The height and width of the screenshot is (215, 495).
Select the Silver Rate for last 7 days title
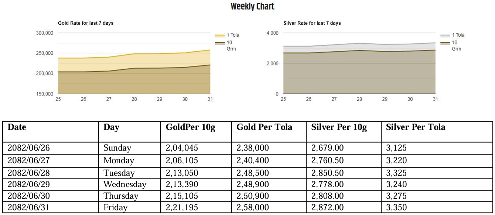[312, 23]
